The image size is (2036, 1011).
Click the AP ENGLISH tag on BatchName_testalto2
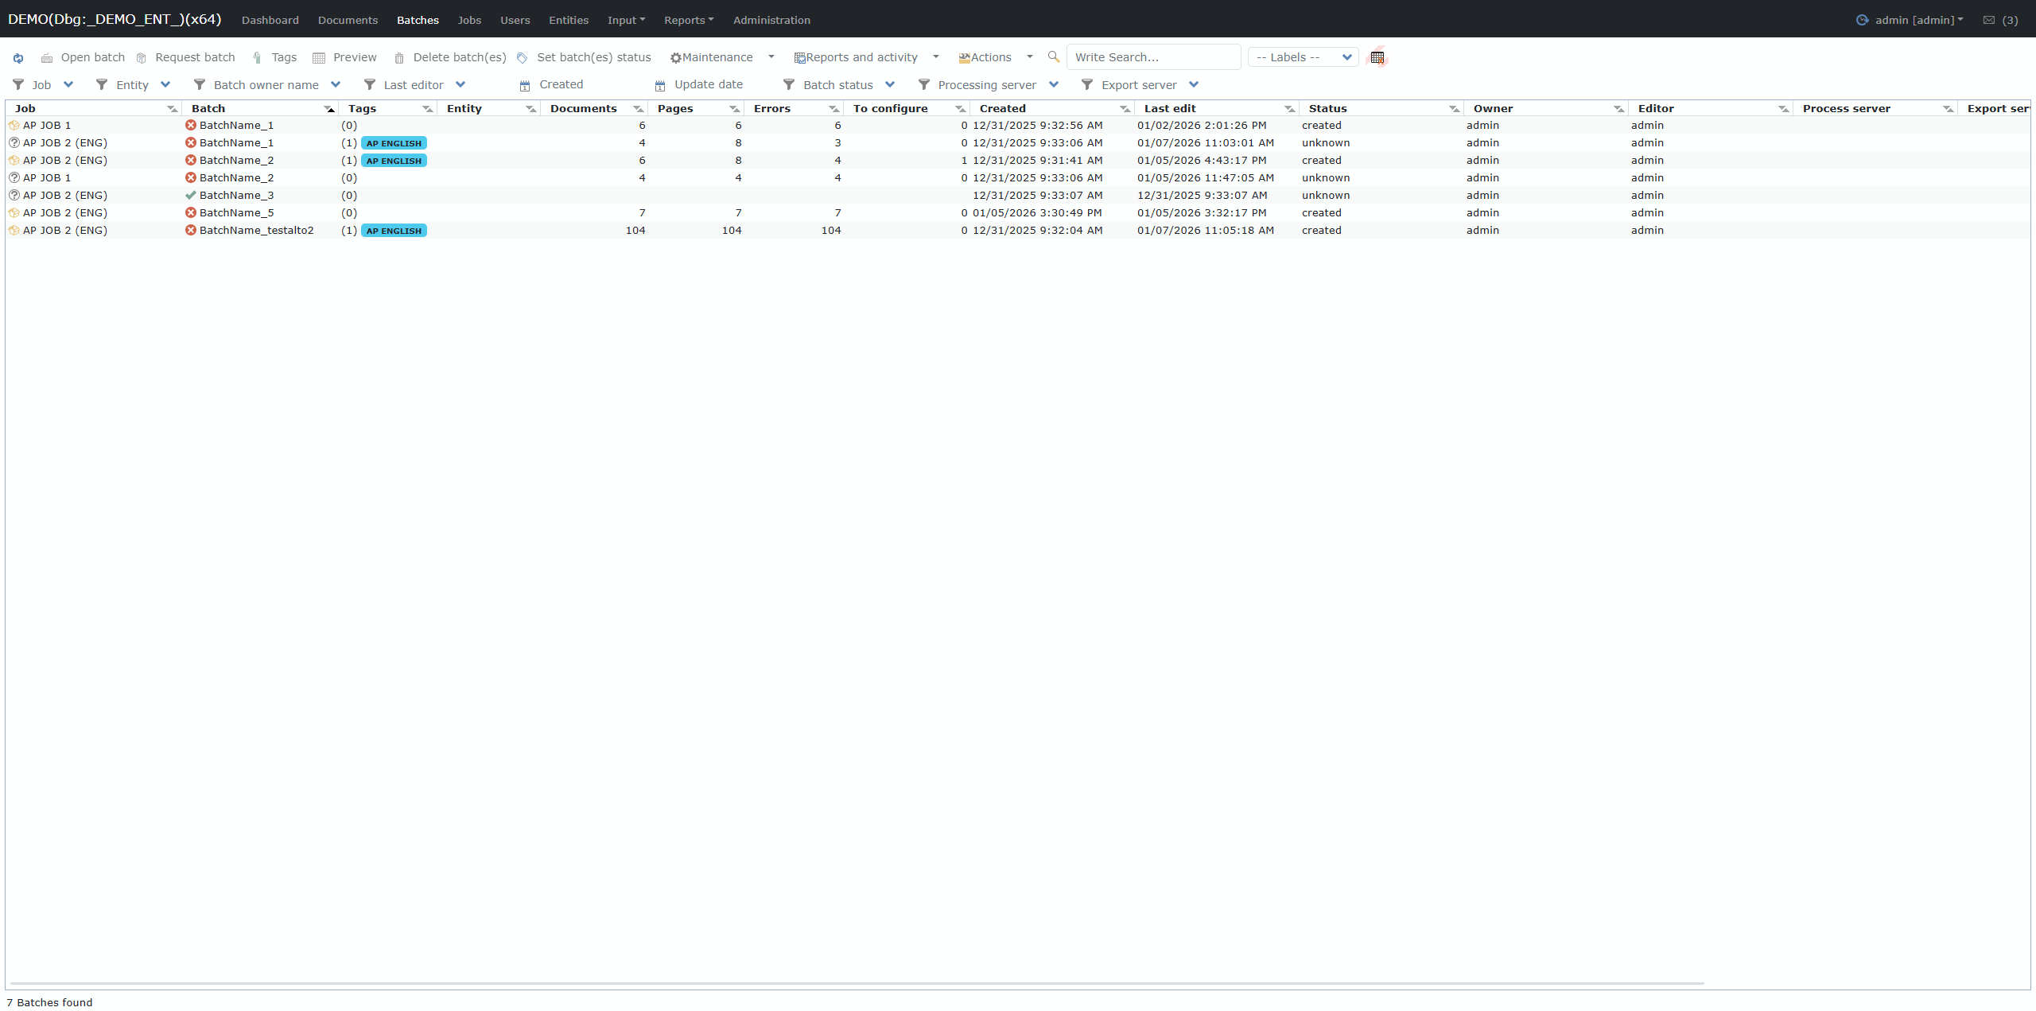[394, 231]
